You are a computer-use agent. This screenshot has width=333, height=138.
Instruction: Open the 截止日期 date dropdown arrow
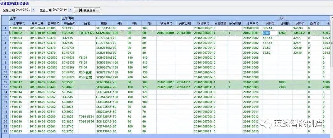pos(70,10)
